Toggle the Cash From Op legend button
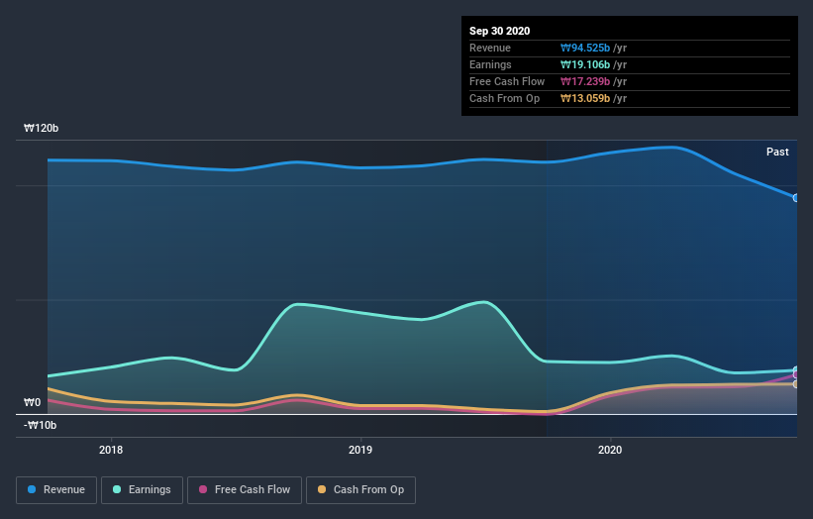The image size is (813, 519). (x=360, y=490)
